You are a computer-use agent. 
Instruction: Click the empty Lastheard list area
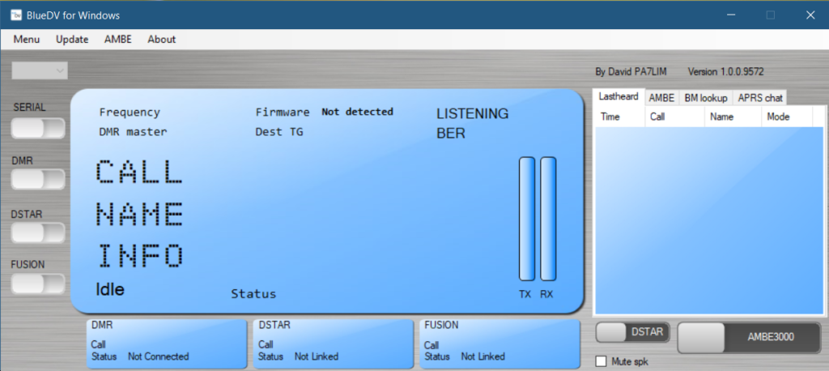point(709,220)
